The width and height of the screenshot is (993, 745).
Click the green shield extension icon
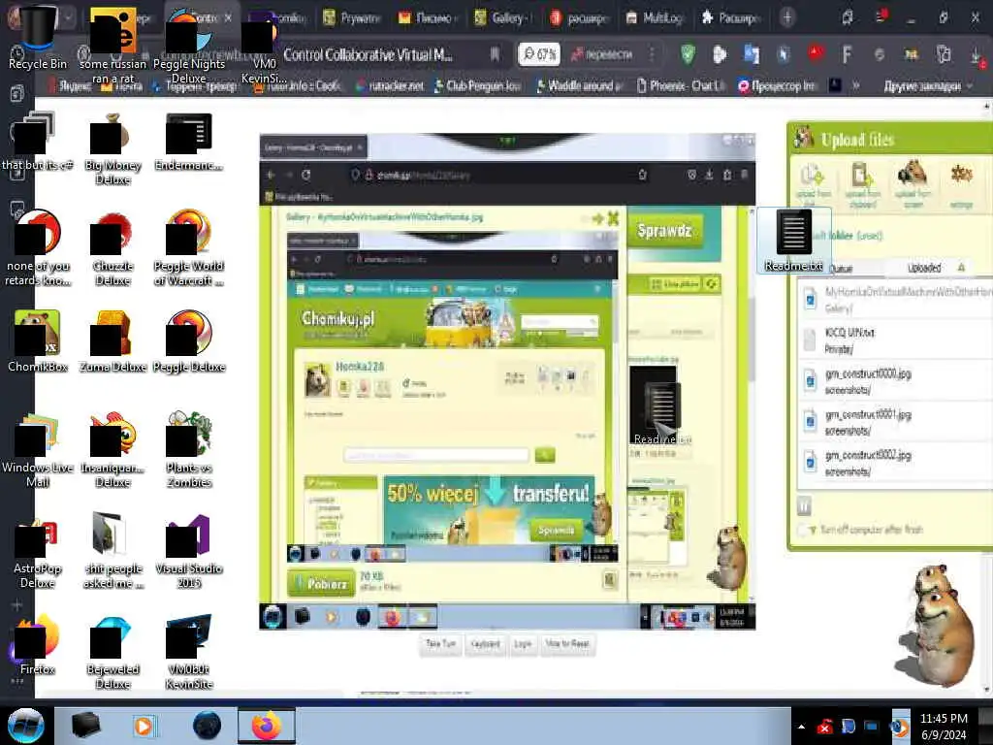tap(688, 54)
